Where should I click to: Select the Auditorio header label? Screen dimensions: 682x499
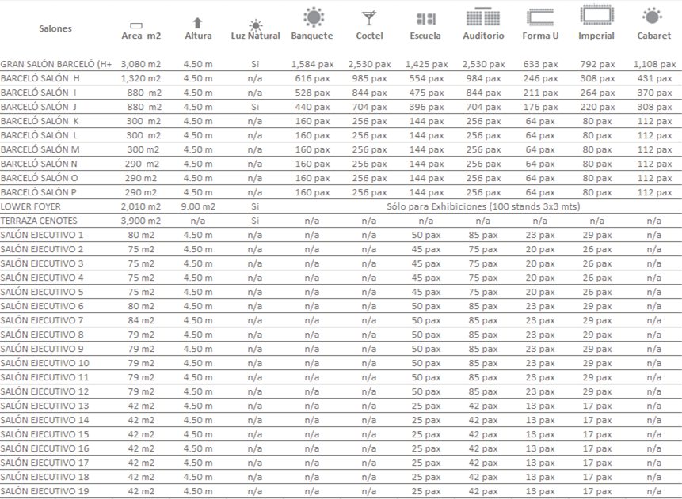[x=483, y=36]
